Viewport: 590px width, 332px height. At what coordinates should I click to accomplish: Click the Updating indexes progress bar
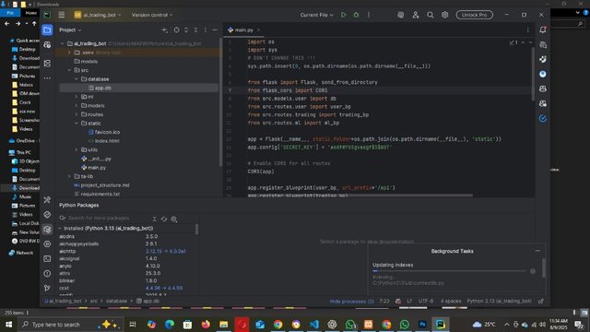pyautogui.click(x=449, y=270)
